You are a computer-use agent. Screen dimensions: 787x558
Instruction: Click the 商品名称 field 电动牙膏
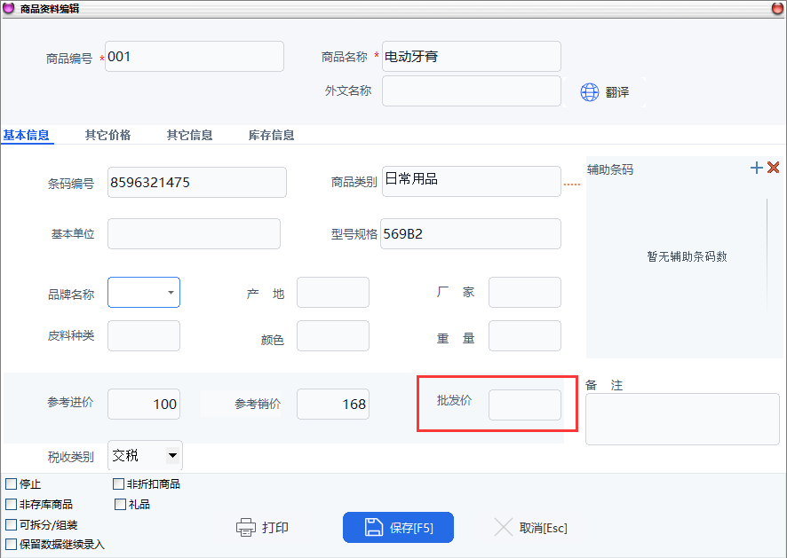coord(472,56)
